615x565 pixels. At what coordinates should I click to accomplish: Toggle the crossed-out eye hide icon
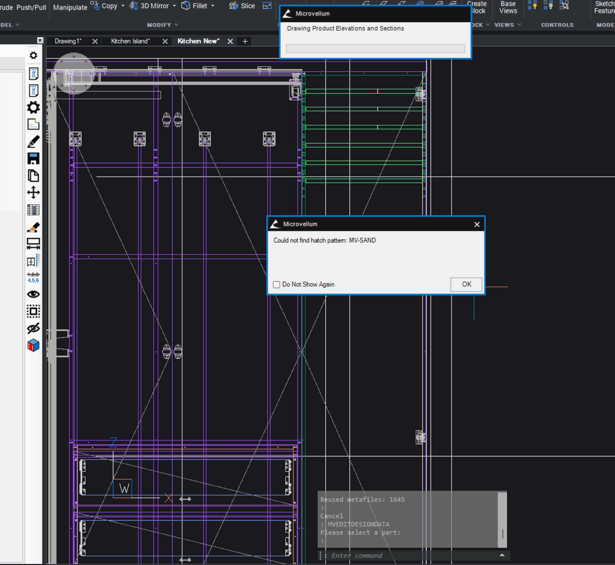coord(33,328)
